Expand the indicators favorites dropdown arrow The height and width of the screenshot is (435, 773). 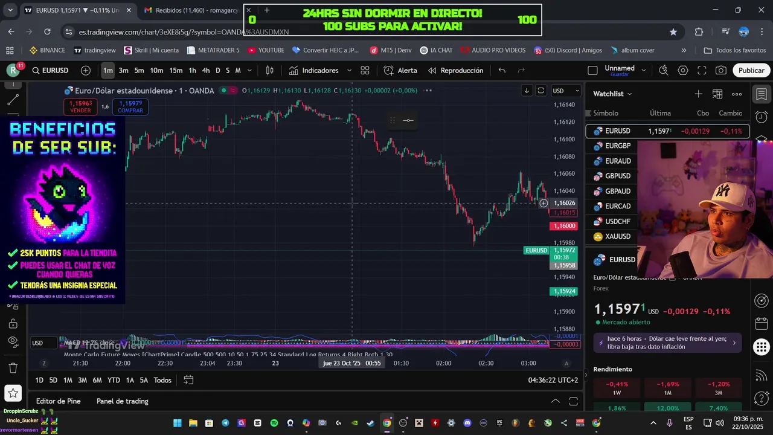[x=350, y=71]
